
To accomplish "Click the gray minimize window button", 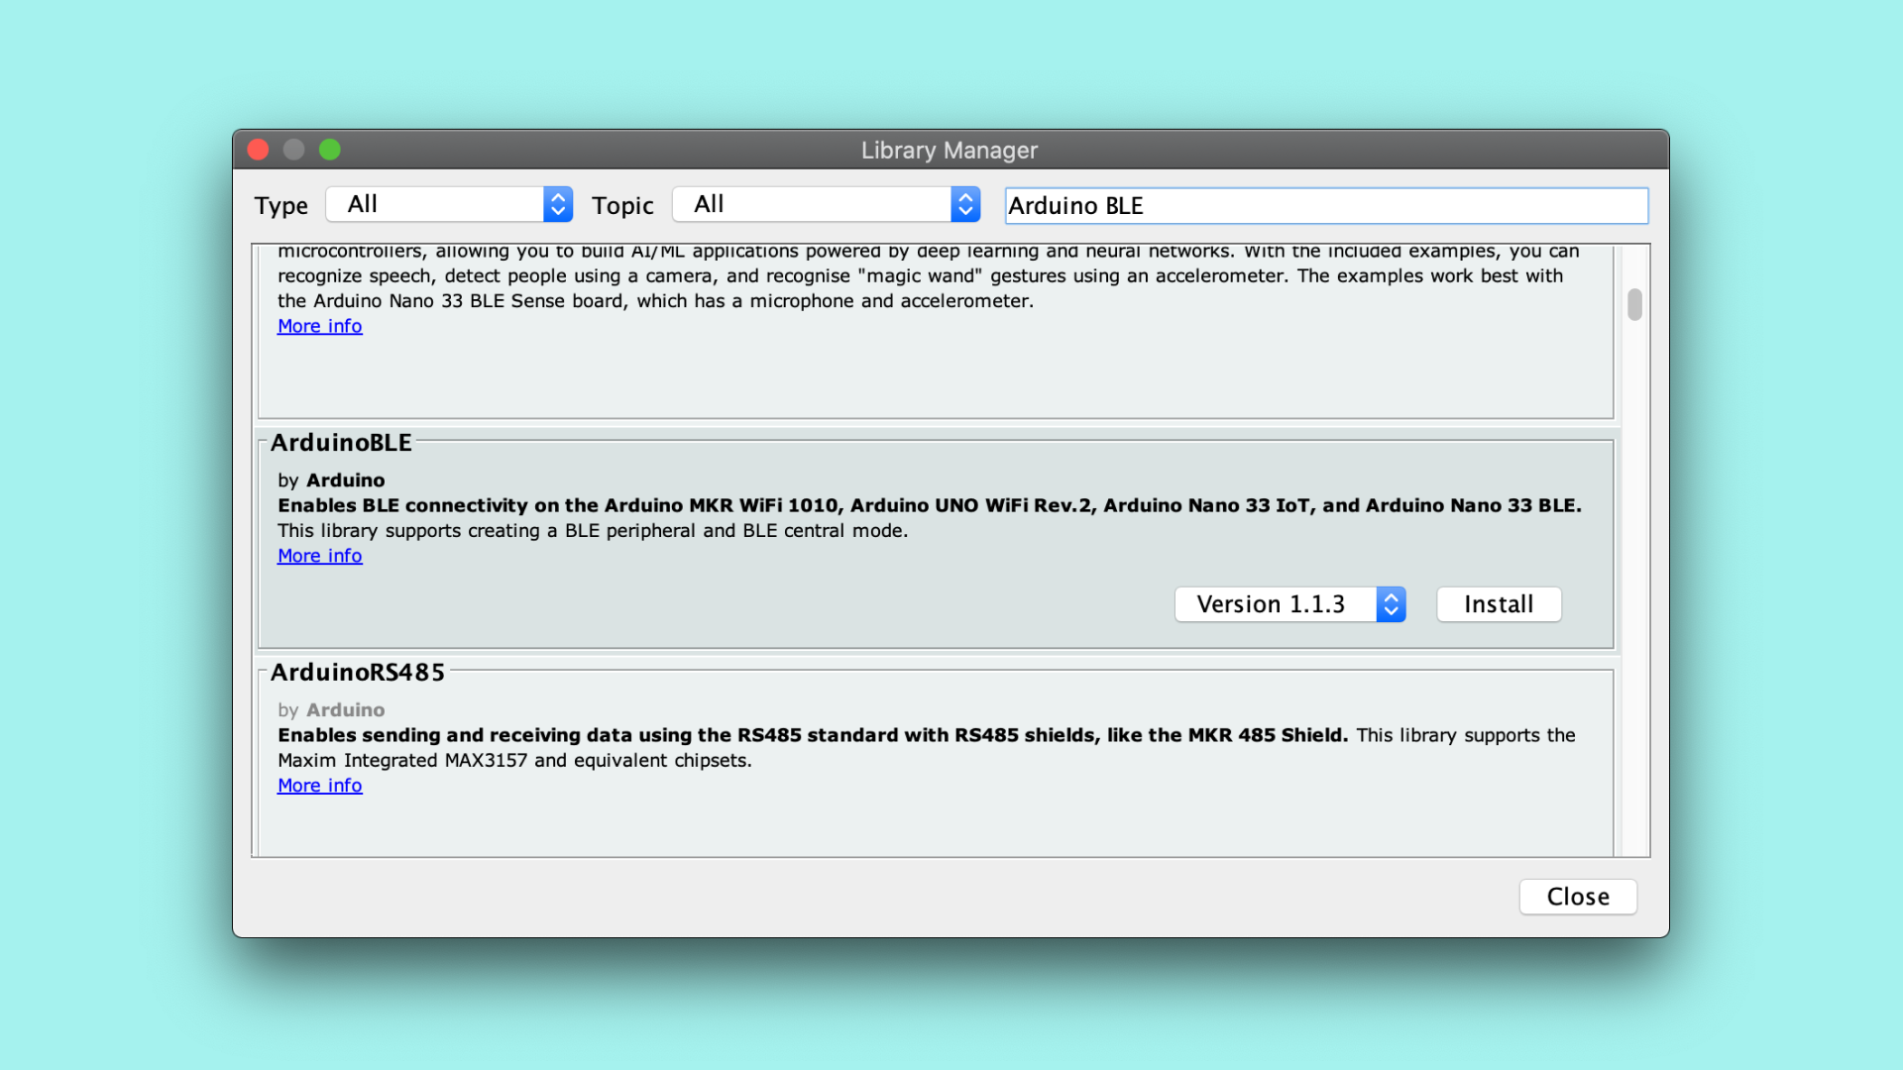I will tap(294, 150).
